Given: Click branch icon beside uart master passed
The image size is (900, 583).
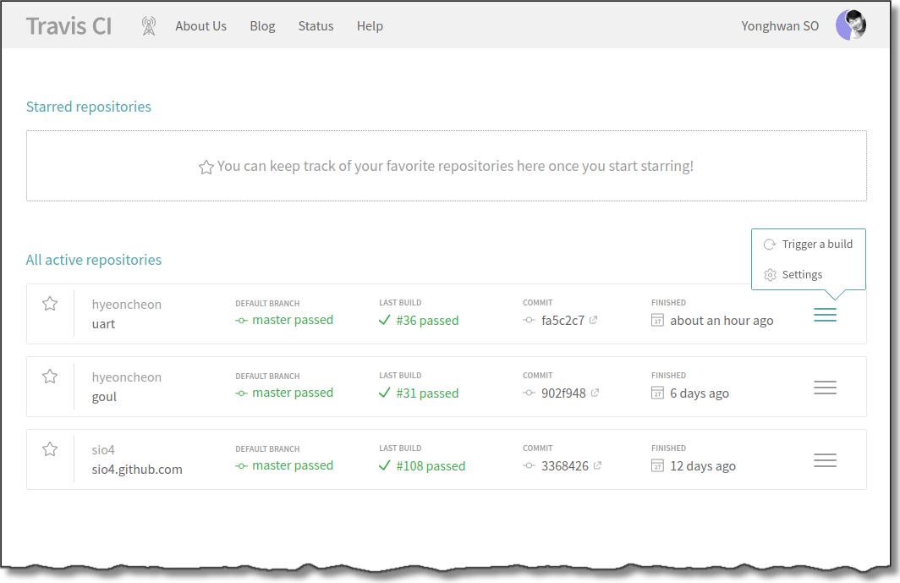Looking at the screenshot, I should click(242, 321).
